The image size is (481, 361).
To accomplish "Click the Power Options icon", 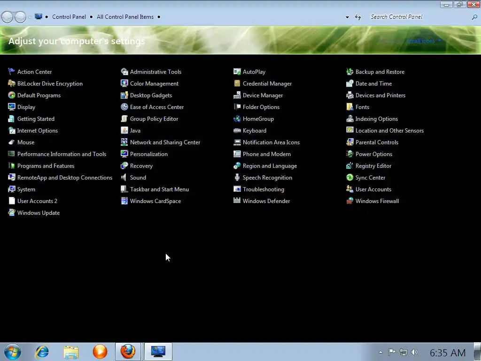I will pyautogui.click(x=349, y=154).
